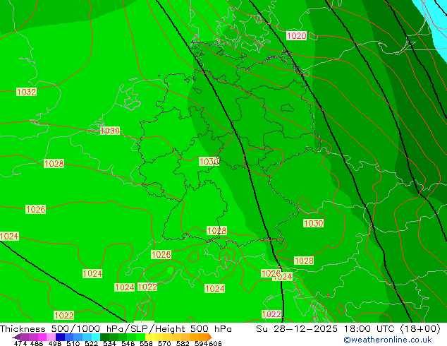
Task: Click the 582 legend value
Action: coord(183,343)
